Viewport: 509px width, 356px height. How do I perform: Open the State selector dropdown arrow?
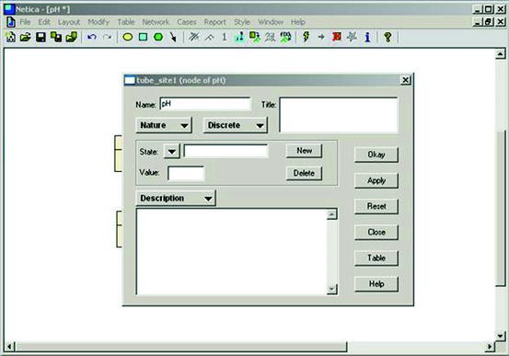pyautogui.click(x=172, y=151)
